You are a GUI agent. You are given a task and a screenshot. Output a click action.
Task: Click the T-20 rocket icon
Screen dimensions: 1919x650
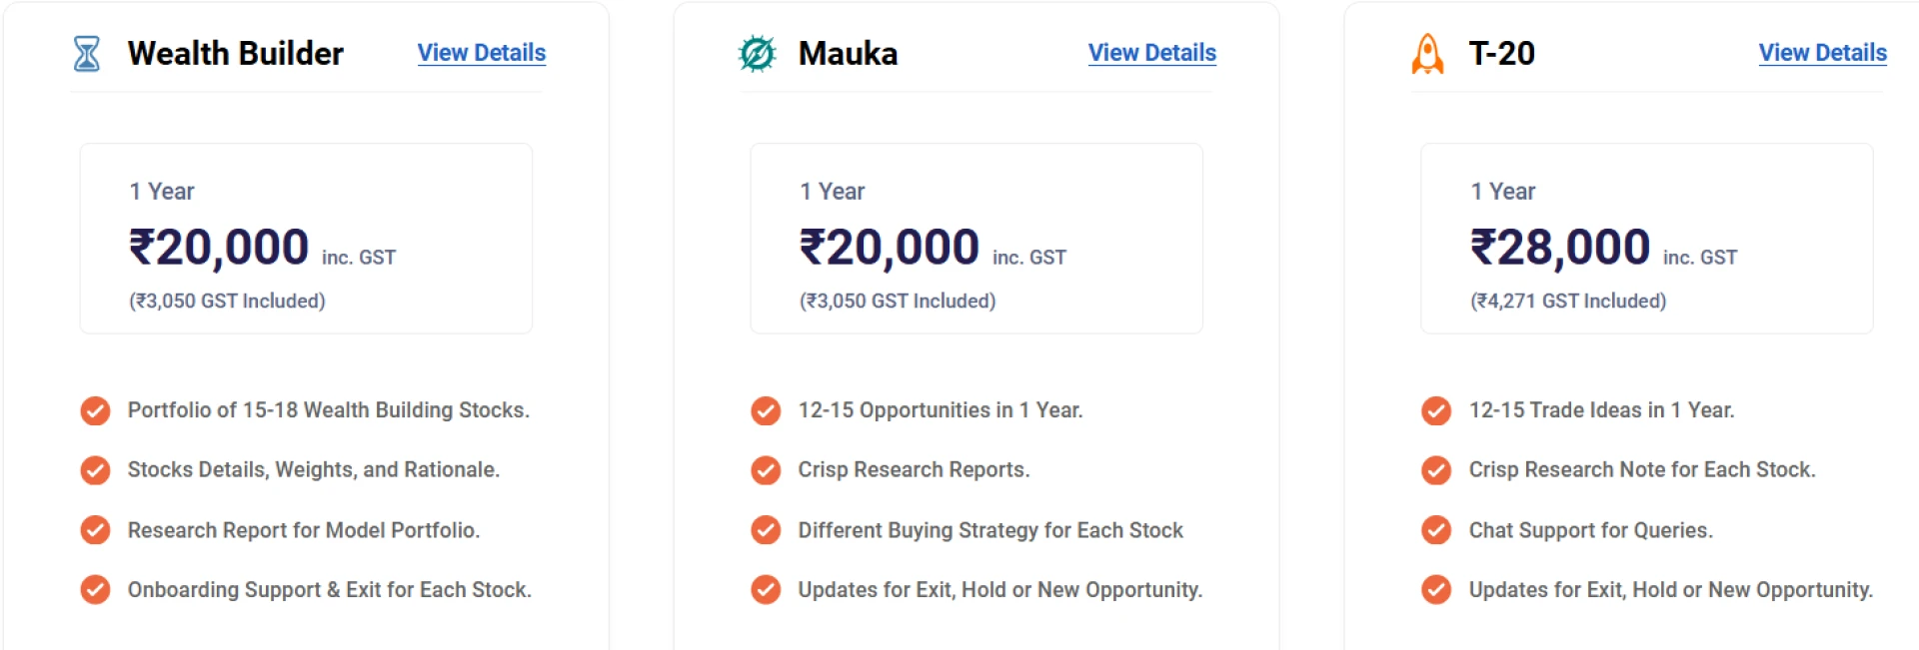[x=1427, y=54]
